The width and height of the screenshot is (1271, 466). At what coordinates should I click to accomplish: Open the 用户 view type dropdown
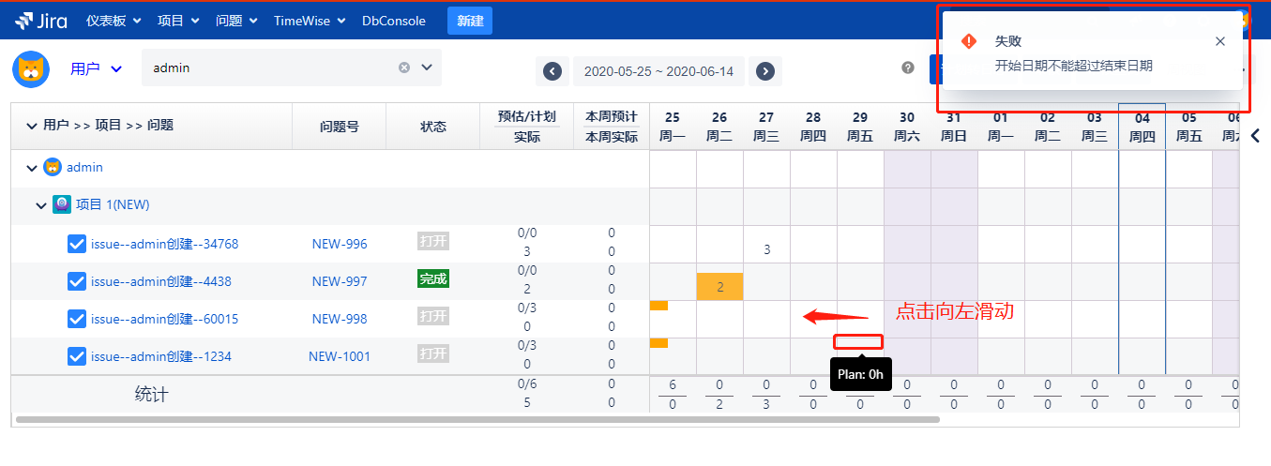pyautogui.click(x=97, y=68)
